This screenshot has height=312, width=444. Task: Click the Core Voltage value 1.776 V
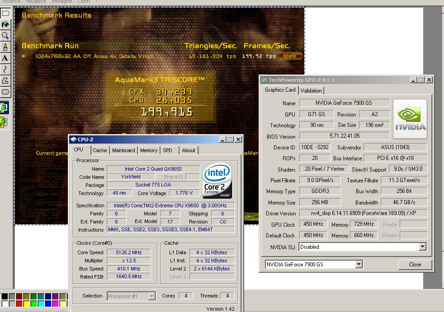(184, 193)
